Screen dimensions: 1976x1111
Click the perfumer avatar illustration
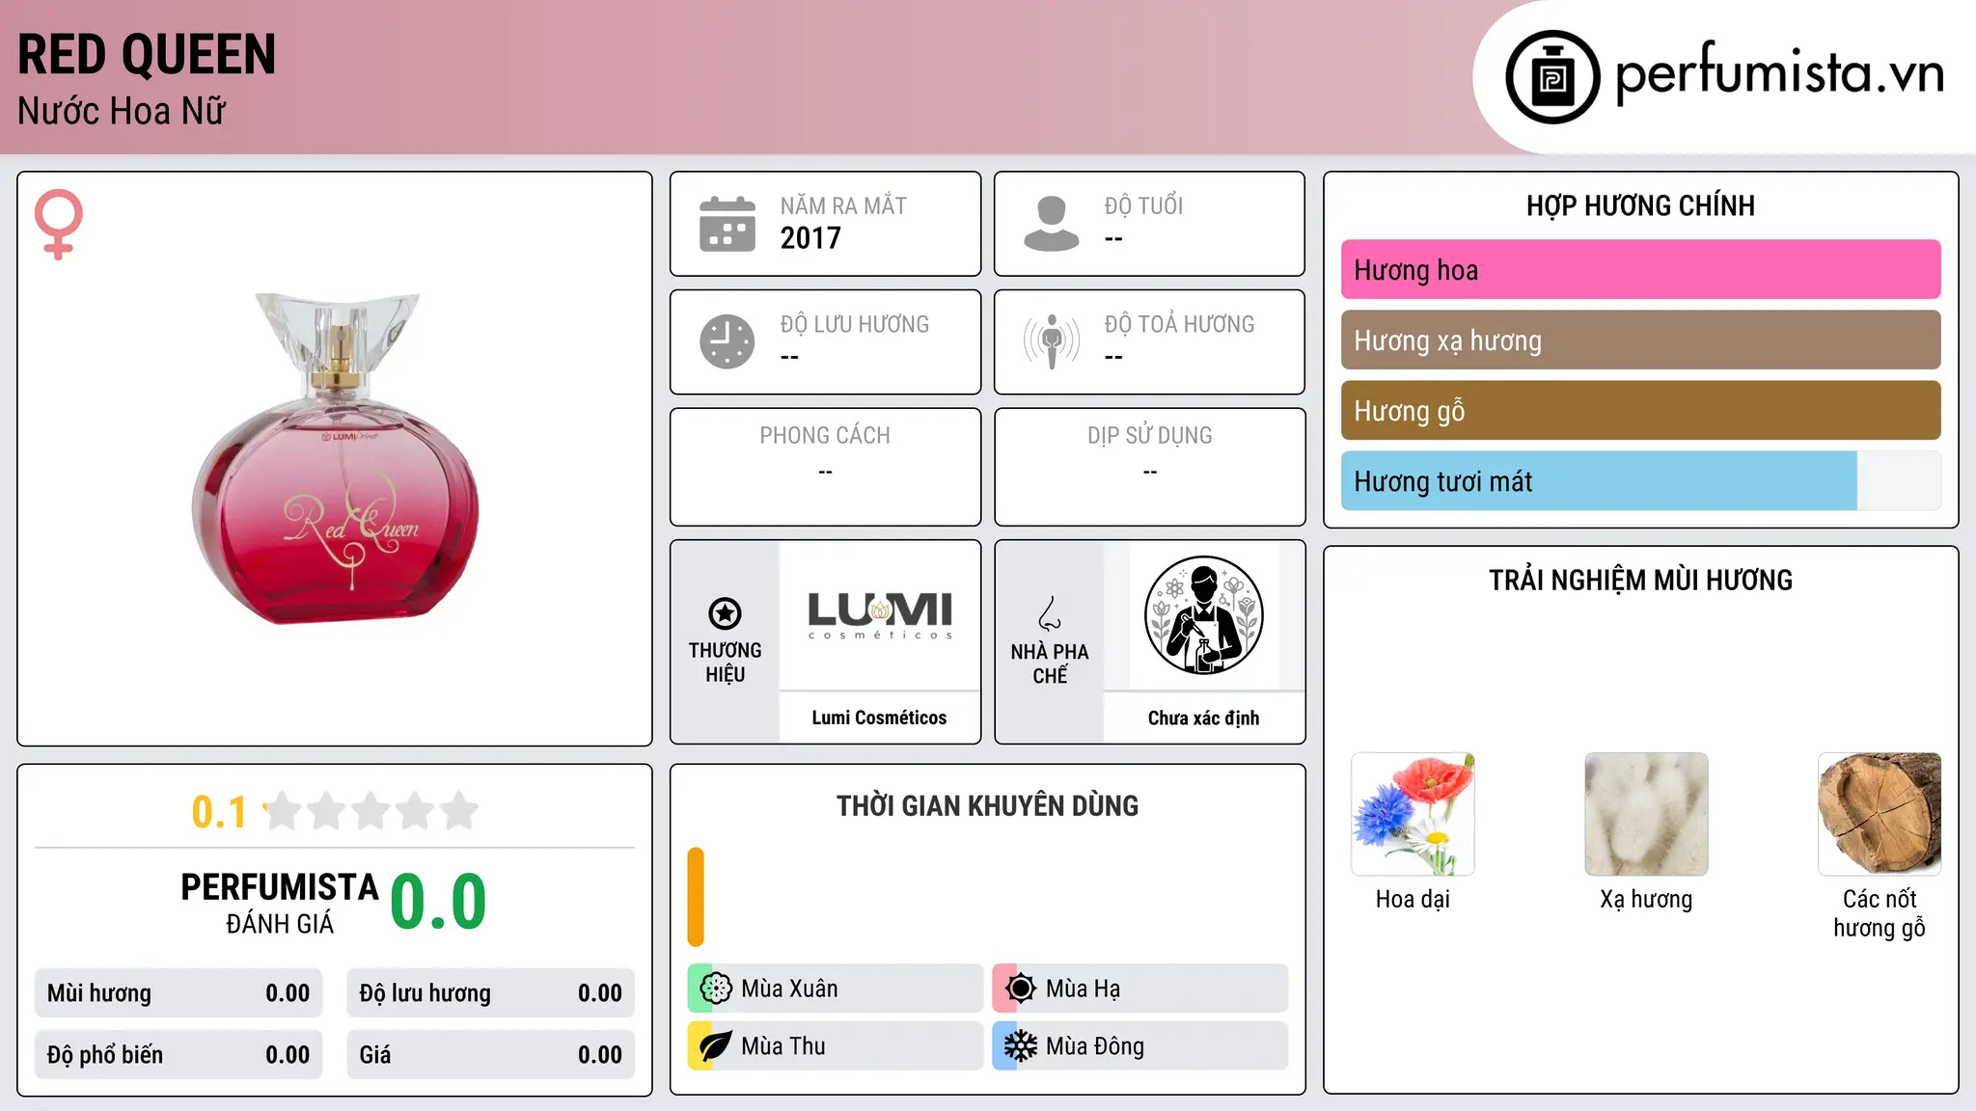[x=1204, y=615]
